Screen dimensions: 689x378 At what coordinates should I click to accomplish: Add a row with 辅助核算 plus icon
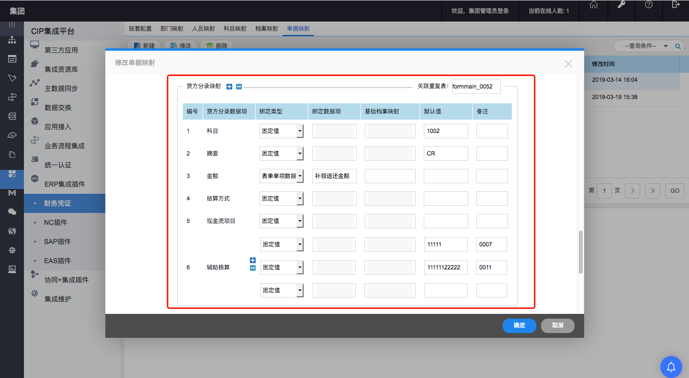(x=253, y=260)
